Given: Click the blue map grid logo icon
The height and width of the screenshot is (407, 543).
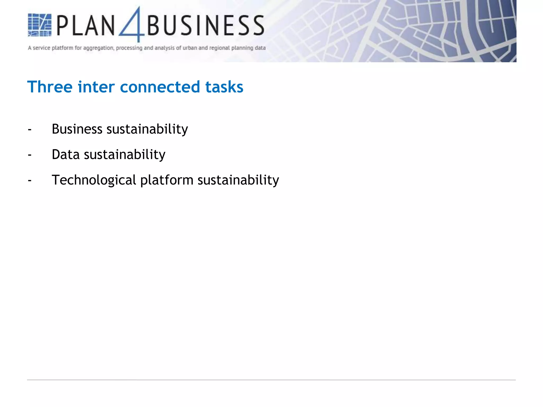Looking at the screenshot, I should tap(40, 25).
